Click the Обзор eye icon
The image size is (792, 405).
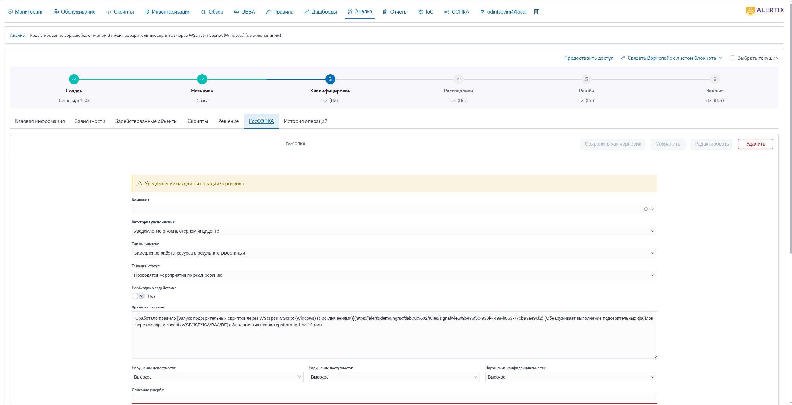click(x=204, y=12)
